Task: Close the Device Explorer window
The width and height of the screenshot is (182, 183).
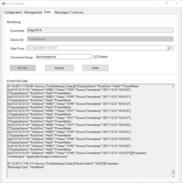Action: click(177, 3)
